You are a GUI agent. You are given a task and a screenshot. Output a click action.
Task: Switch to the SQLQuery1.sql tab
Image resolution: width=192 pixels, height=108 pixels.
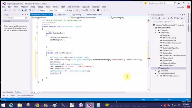click(x=60, y=15)
